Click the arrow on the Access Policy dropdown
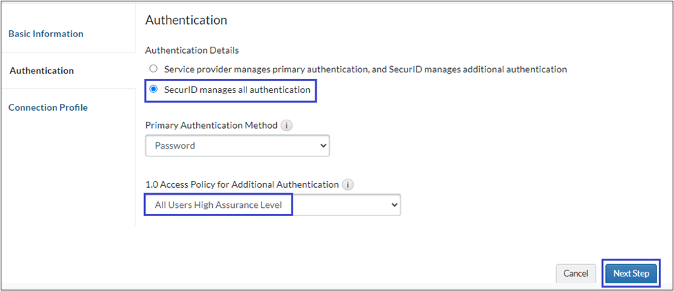The image size is (674, 291). pos(394,205)
